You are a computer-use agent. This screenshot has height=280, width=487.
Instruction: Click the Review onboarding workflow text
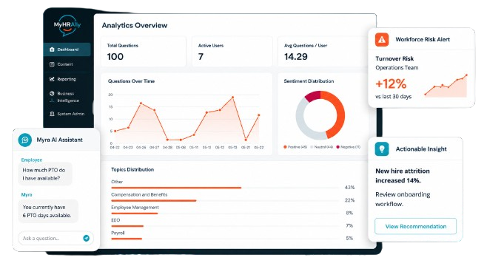pyautogui.click(x=403, y=199)
